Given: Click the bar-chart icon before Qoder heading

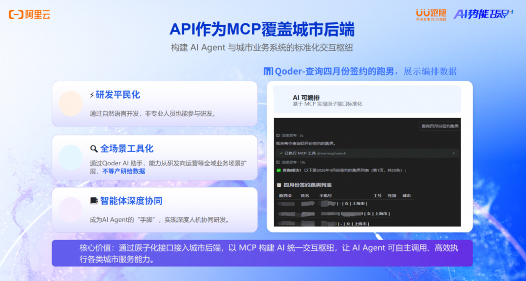Looking at the screenshot, I should click(268, 71).
